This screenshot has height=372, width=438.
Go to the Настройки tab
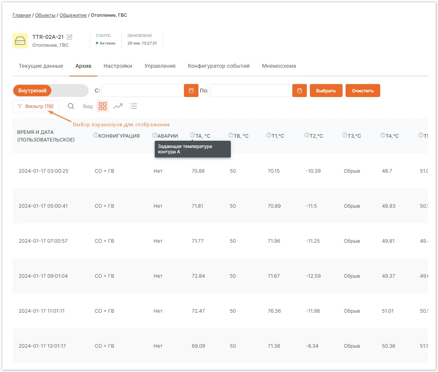click(x=118, y=66)
